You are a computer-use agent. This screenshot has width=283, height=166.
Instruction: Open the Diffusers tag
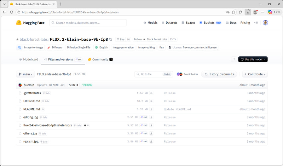click(x=55, y=47)
